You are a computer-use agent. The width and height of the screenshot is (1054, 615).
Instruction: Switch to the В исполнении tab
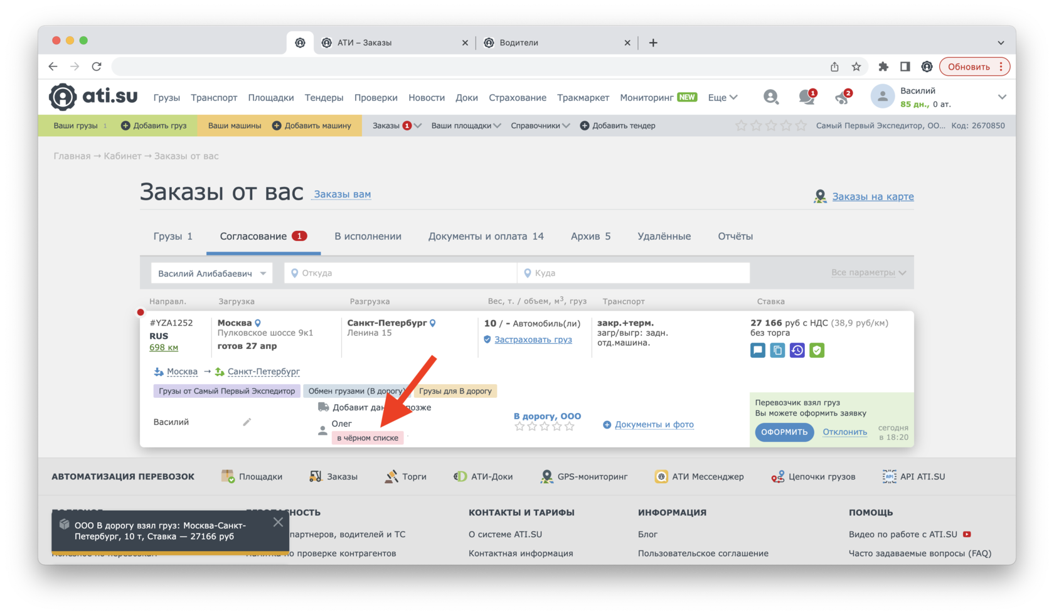[x=368, y=236]
